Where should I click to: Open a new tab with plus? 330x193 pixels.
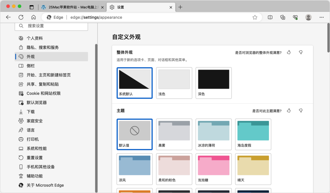(180, 7)
